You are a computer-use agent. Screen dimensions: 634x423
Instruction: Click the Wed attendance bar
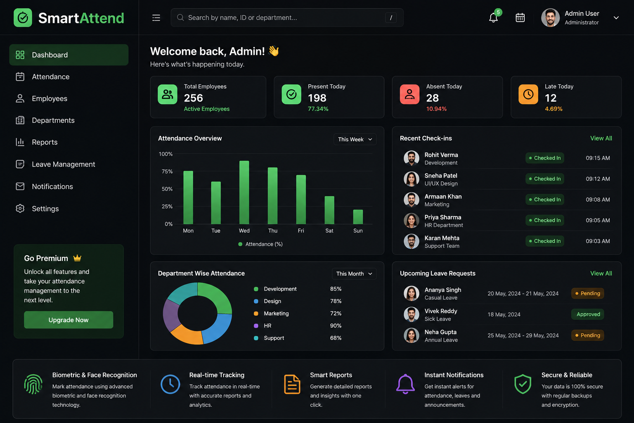click(x=244, y=192)
